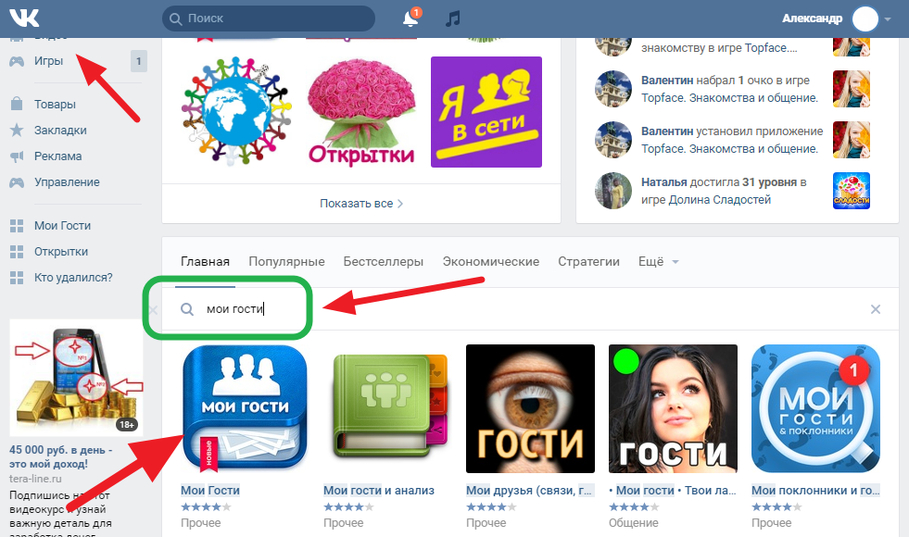Click the megaphone icon beside Реклама
909x537 pixels.
[17, 156]
